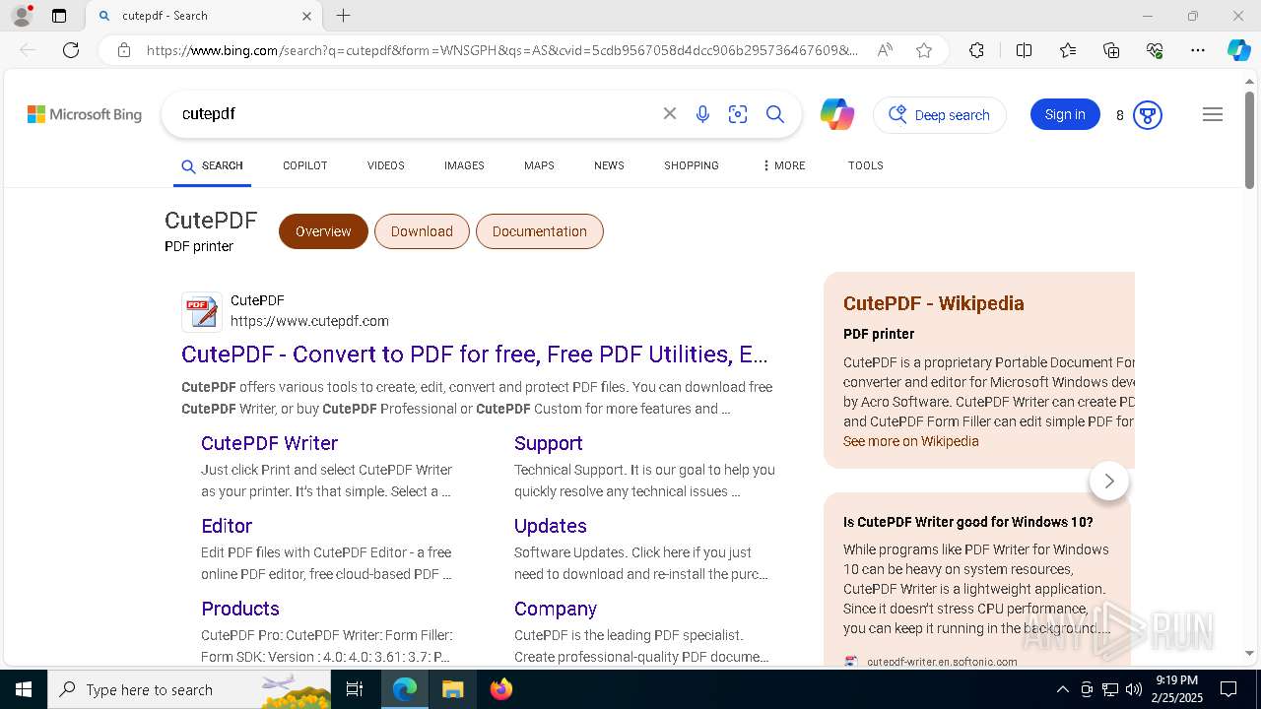Switch to the VIDEOS tab
This screenshot has width=1261, height=709.
click(x=386, y=165)
